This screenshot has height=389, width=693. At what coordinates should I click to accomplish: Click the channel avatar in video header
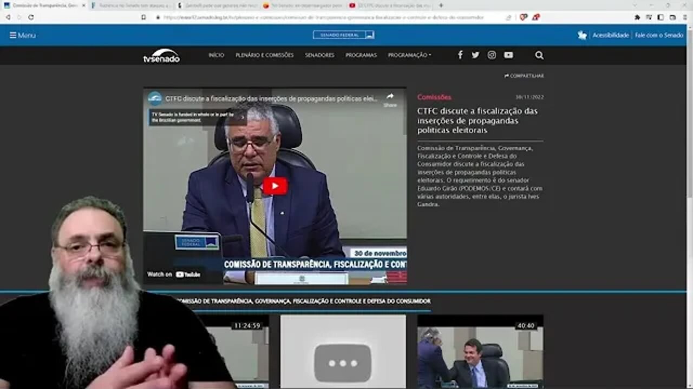coord(155,98)
